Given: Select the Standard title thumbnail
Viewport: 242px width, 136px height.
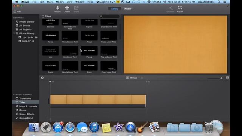Looking at the screenshot, I should pyautogui.click(x=50, y=22).
